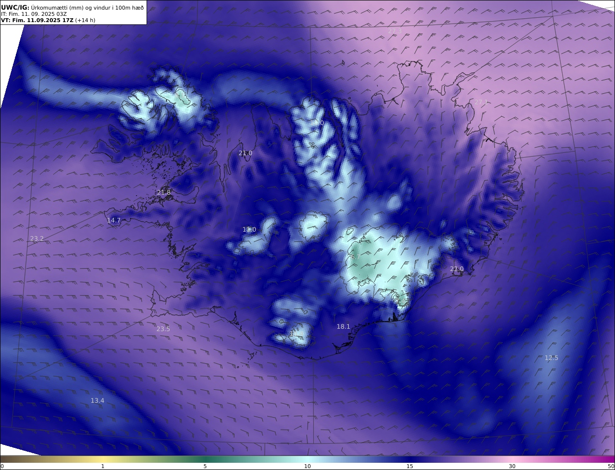Click the 13.4 value label on the map
615x470 pixels.
click(x=97, y=401)
